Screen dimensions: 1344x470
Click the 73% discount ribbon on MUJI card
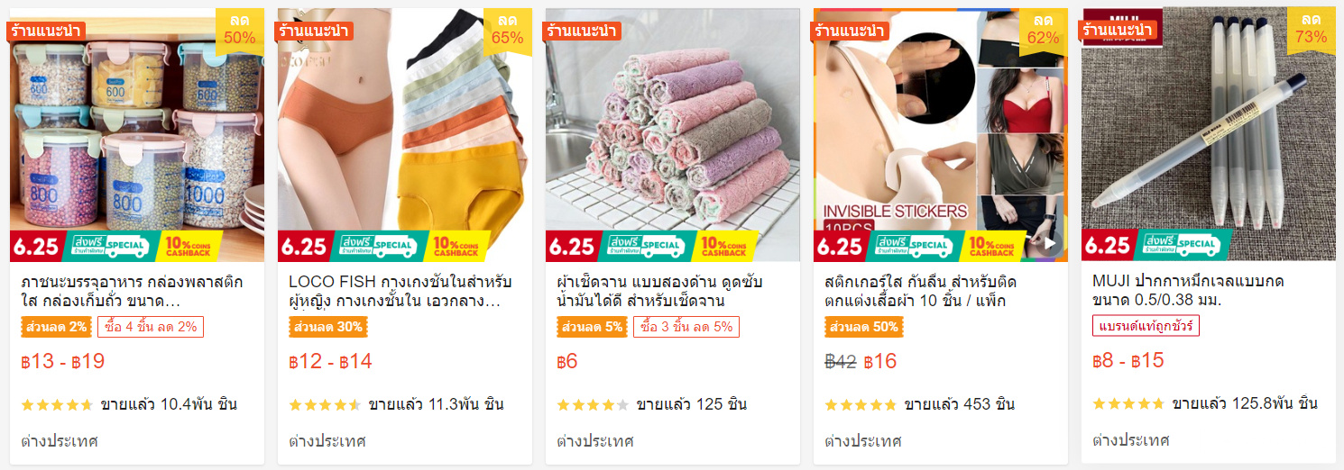[x=1312, y=30]
